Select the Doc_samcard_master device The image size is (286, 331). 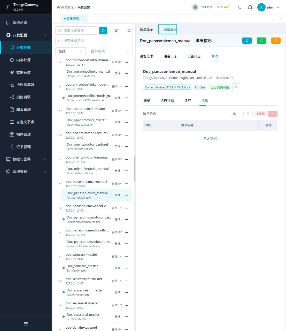96,268
